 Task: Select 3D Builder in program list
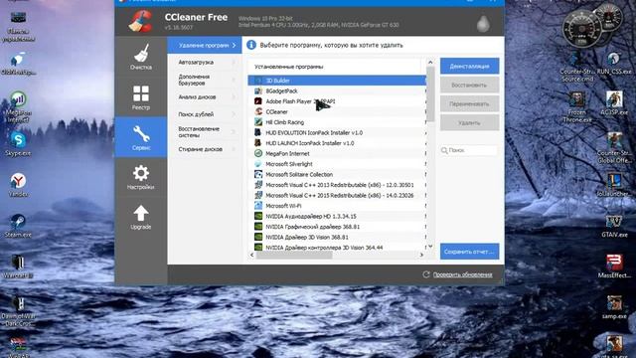point(337,81)
